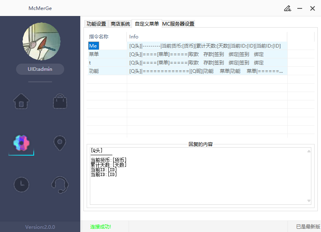This screenshot has height=232, width=321.
Task: Click the Info column header
Action: (x=207, y=37)
